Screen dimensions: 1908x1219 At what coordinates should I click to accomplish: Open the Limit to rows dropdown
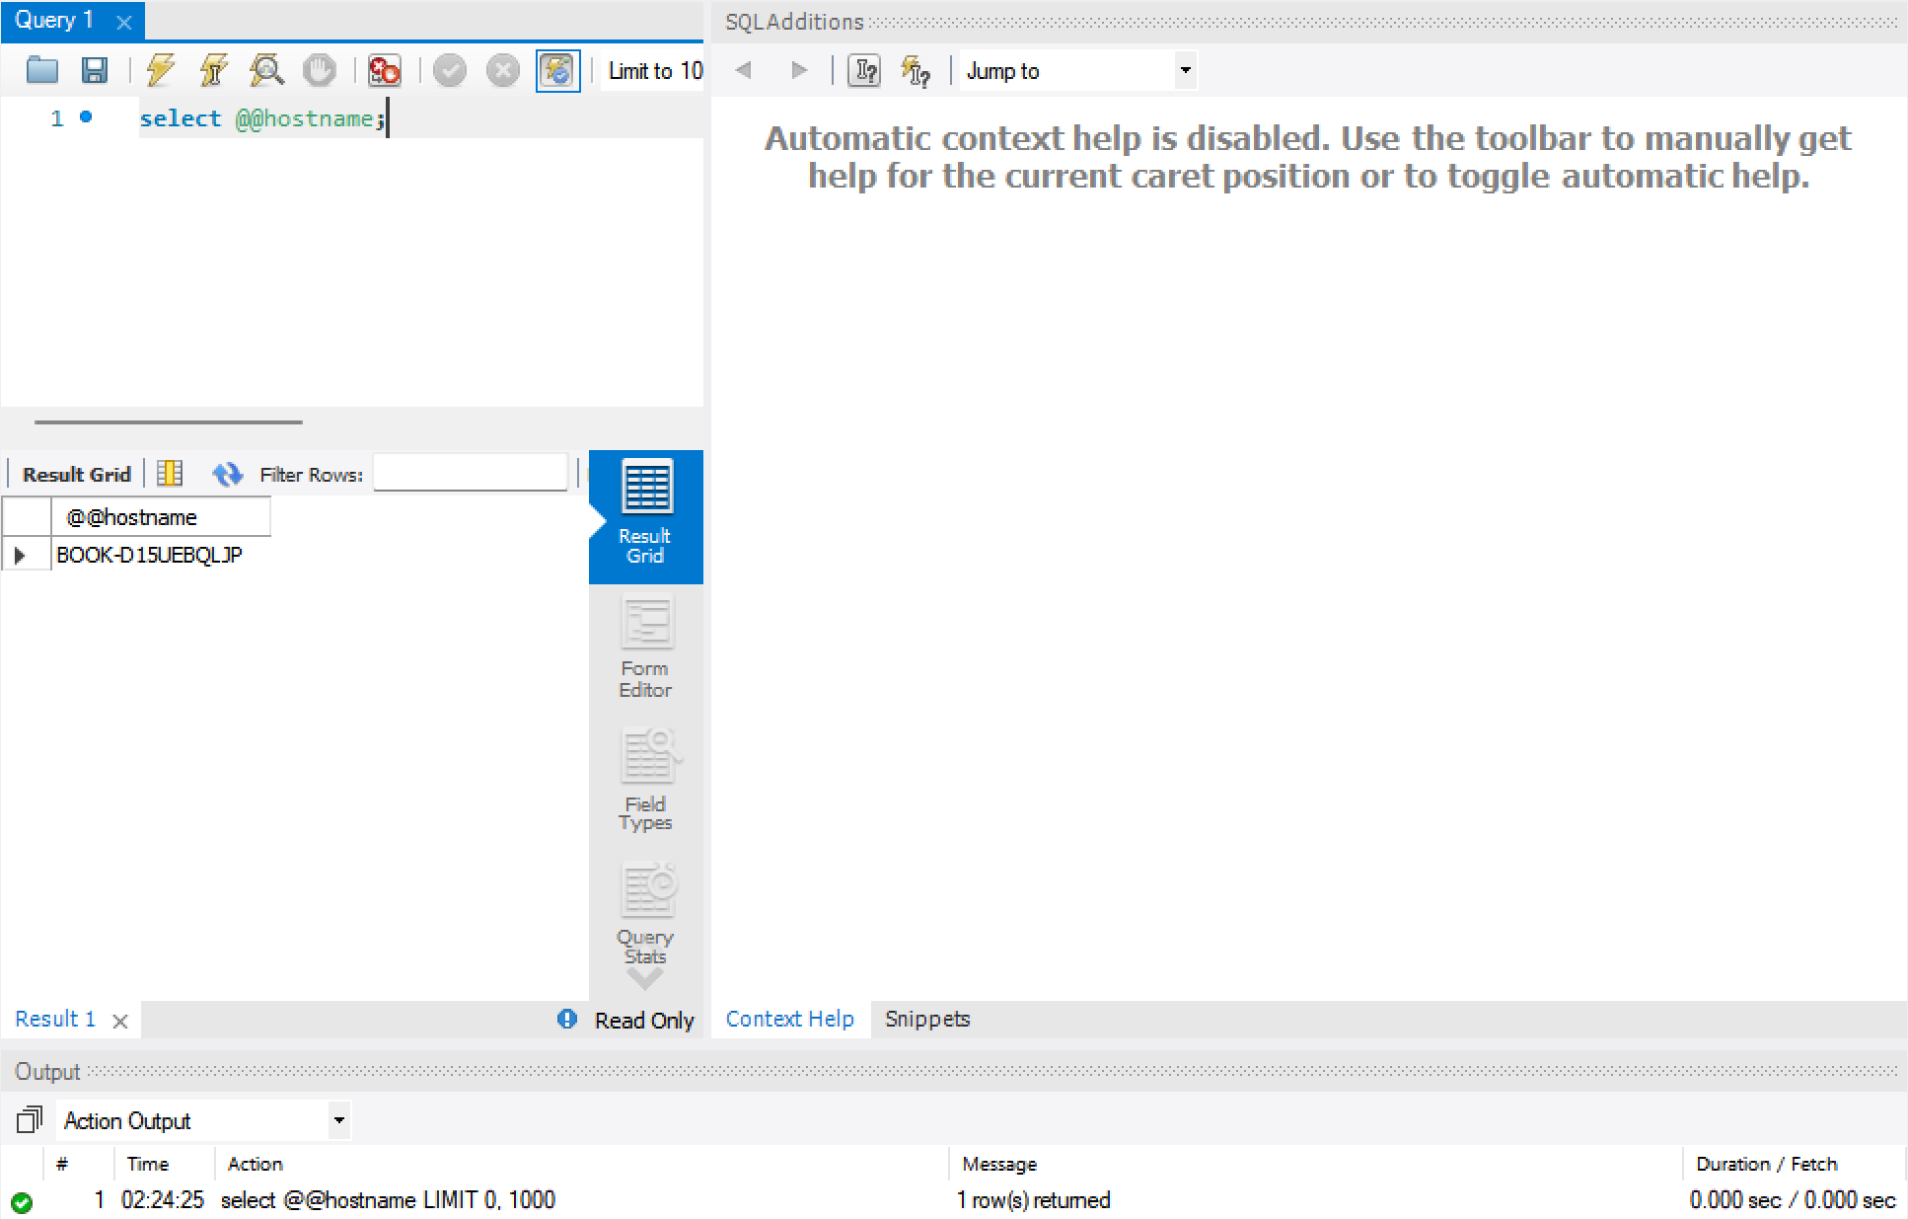[x=654, y=70]
